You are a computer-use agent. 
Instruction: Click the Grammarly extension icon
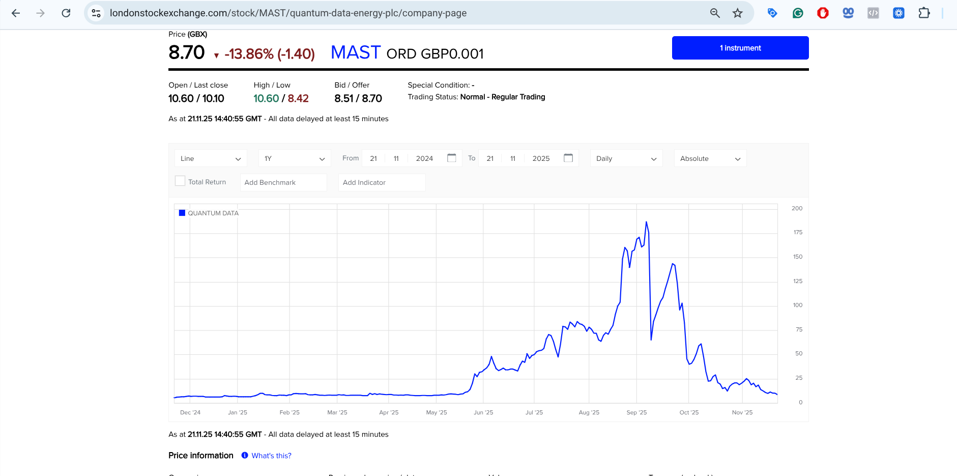pyautogui.click(x=798, y=13)
